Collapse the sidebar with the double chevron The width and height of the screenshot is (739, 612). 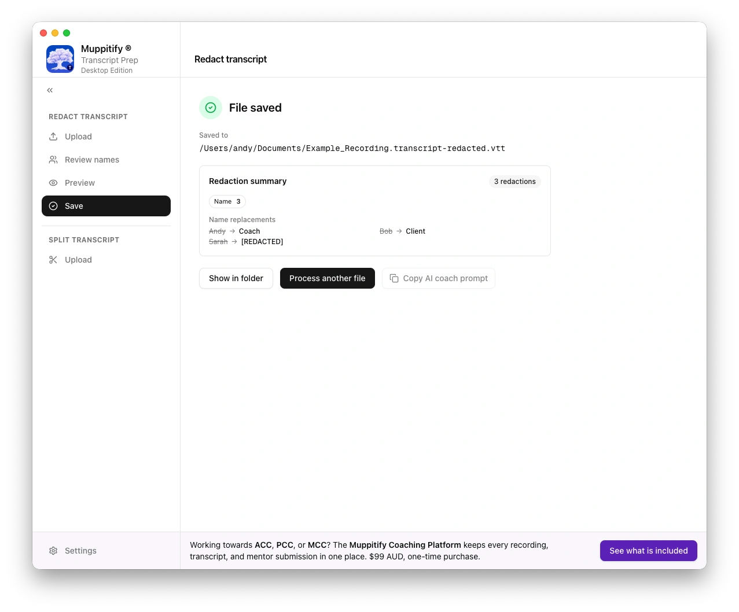(x=50, y=90)
